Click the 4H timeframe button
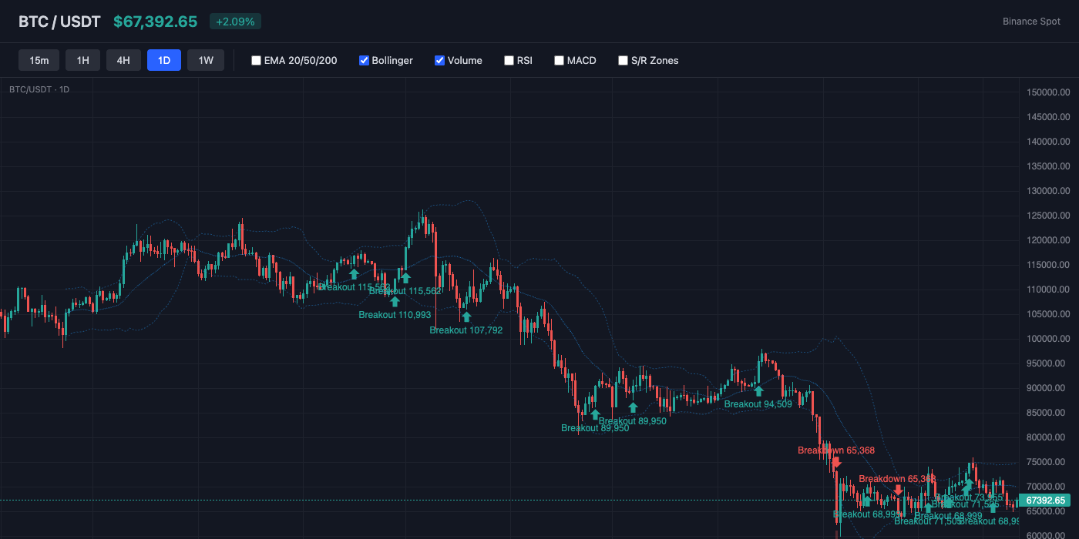This screenshot has height=539, width=1079. 123,59
